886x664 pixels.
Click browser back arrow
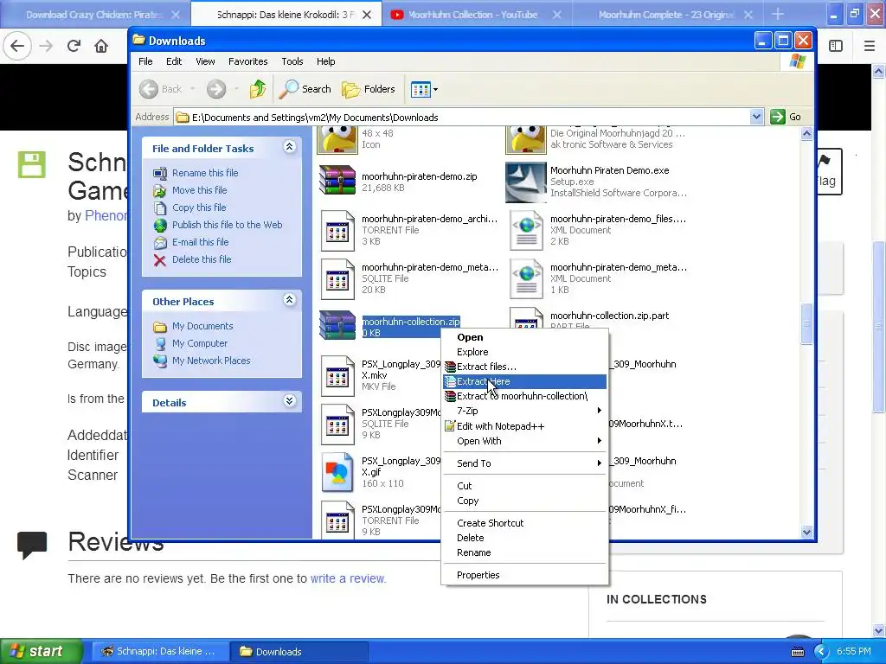(x=17, y=46)
